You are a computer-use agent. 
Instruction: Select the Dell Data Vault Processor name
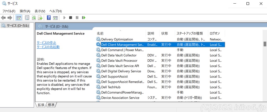point(119,60)
